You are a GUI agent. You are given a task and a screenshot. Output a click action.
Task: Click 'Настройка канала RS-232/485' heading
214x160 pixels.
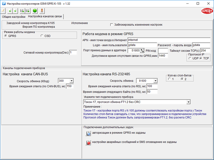[106, 74]
